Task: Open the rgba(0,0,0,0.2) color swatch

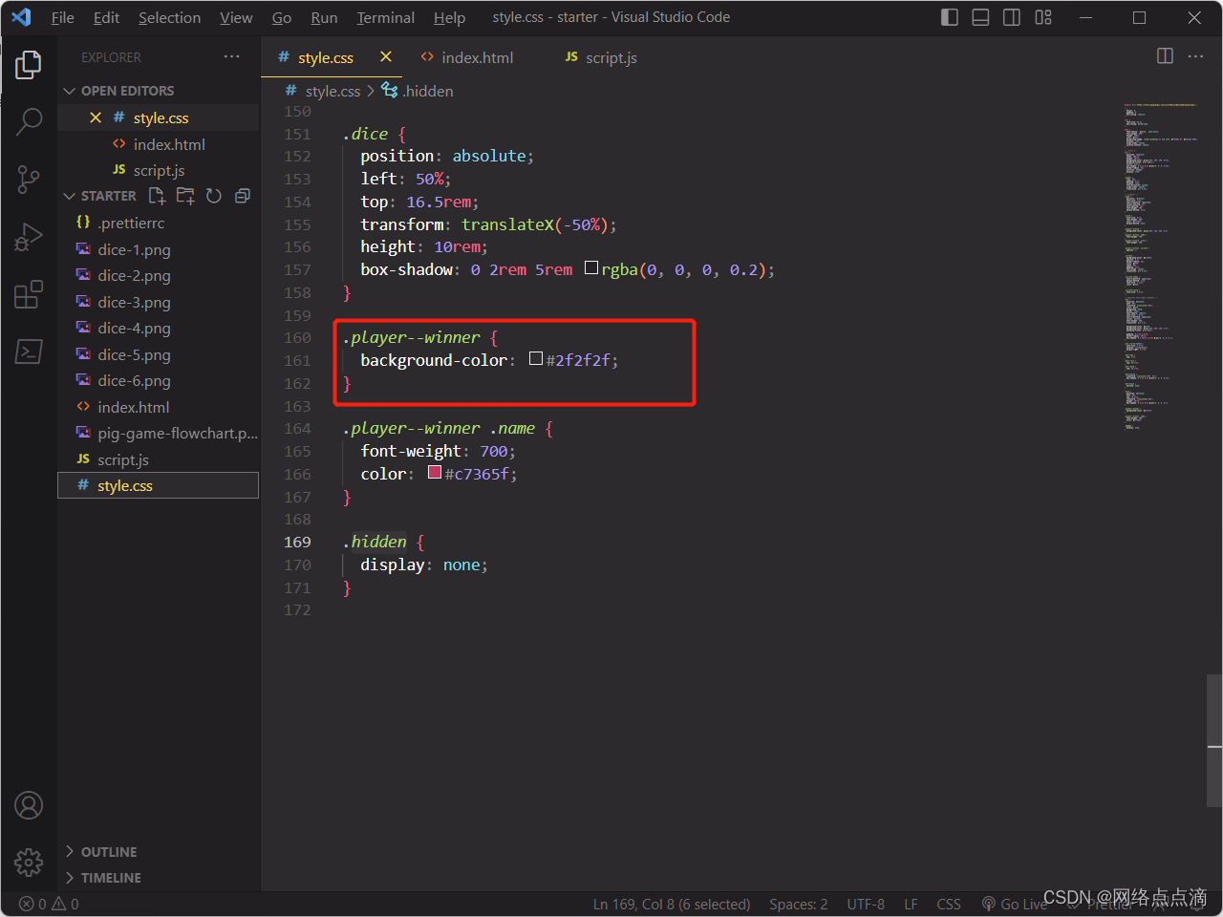Action: point(591,268)
